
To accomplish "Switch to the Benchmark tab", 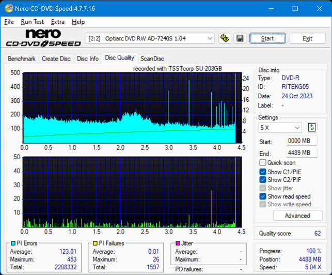I will pyautogui.click(x=22, y=58).
